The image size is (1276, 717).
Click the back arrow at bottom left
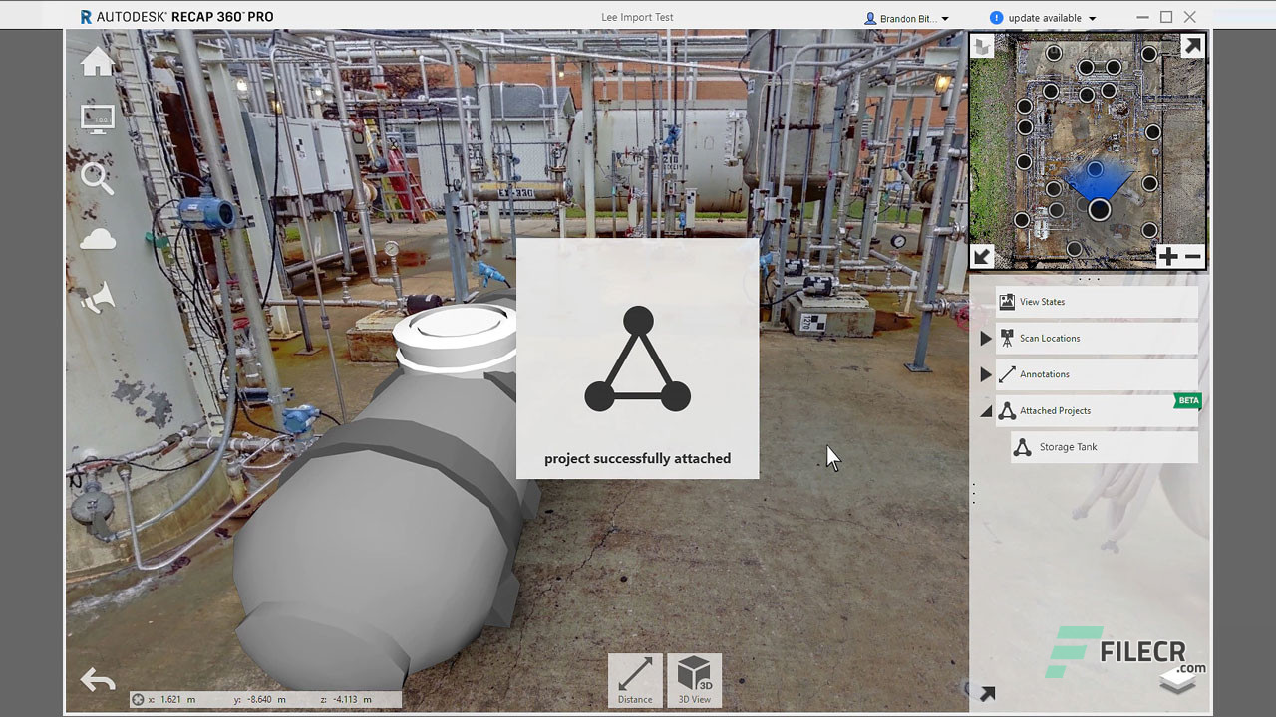click(x=98, y=680)
